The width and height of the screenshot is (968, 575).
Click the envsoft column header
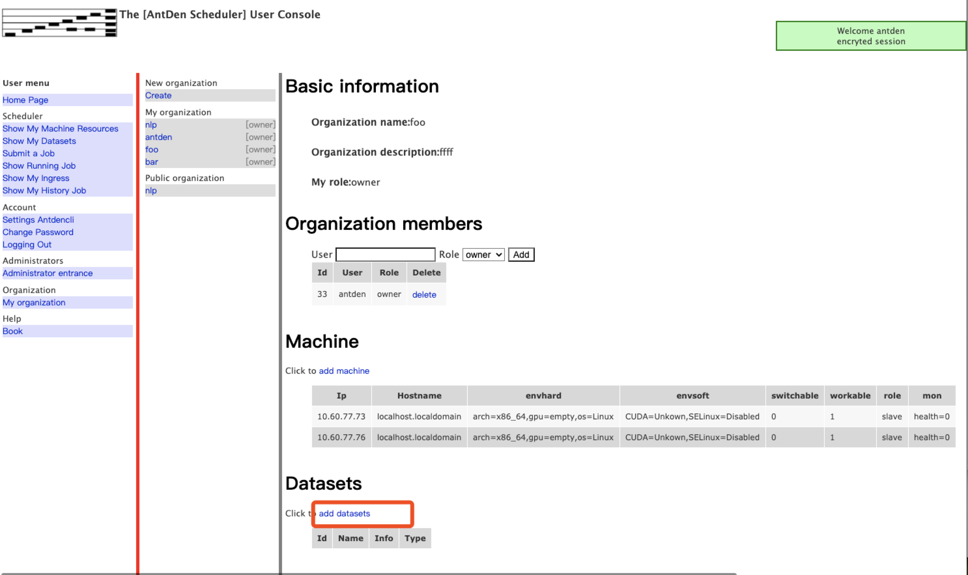click(692, 396)
